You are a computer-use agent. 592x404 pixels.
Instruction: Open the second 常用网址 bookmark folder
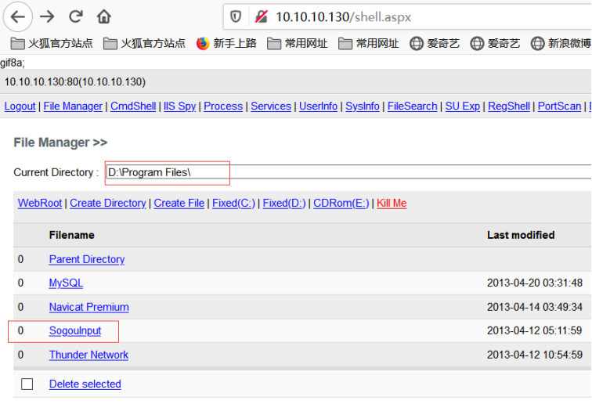point(369,43)
